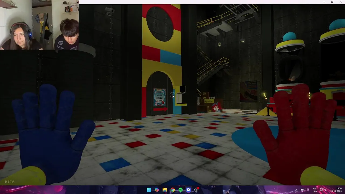Open the OneDrive cloud tray icon
The image size is (345, 194).
pos(302,190)
